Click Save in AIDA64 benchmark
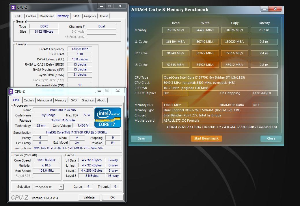The width and height of the screenshot is (300, 206). pos(141,138)
